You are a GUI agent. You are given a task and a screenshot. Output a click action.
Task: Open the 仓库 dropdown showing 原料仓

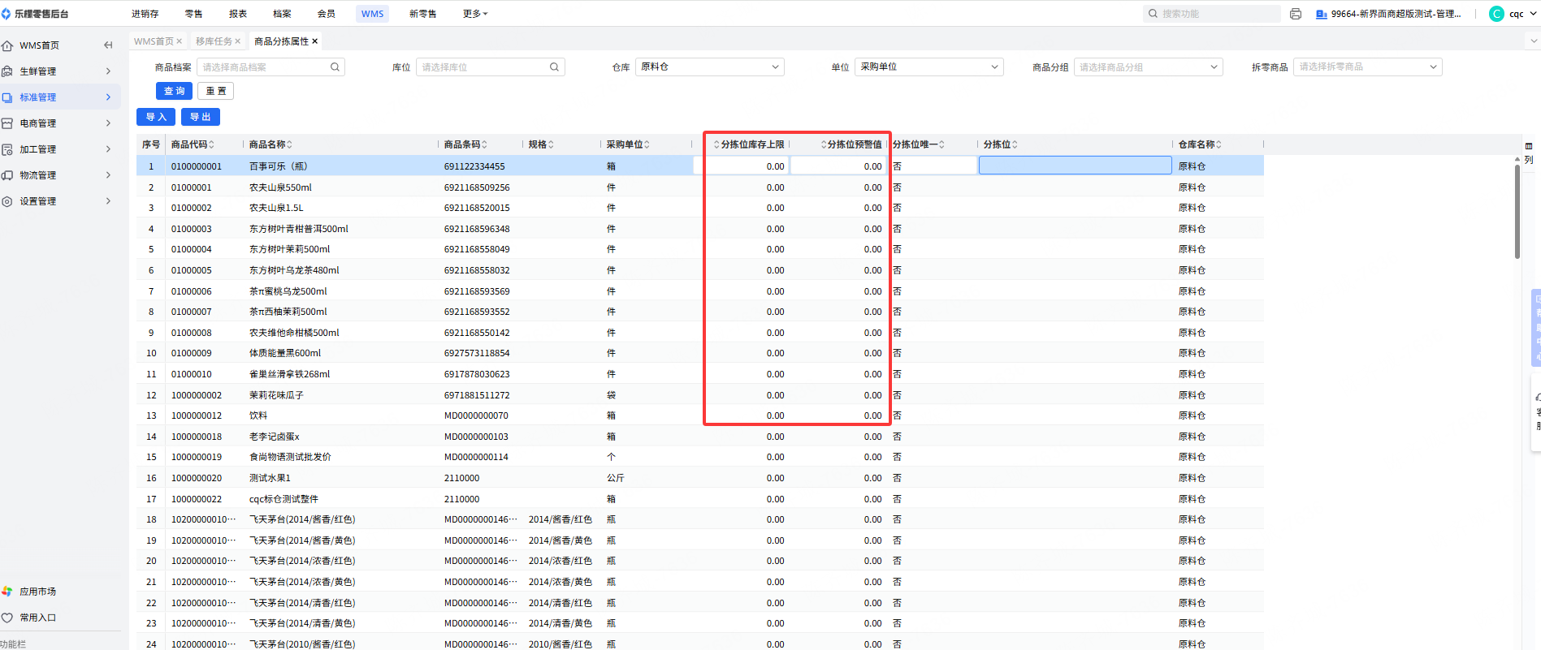709,67
